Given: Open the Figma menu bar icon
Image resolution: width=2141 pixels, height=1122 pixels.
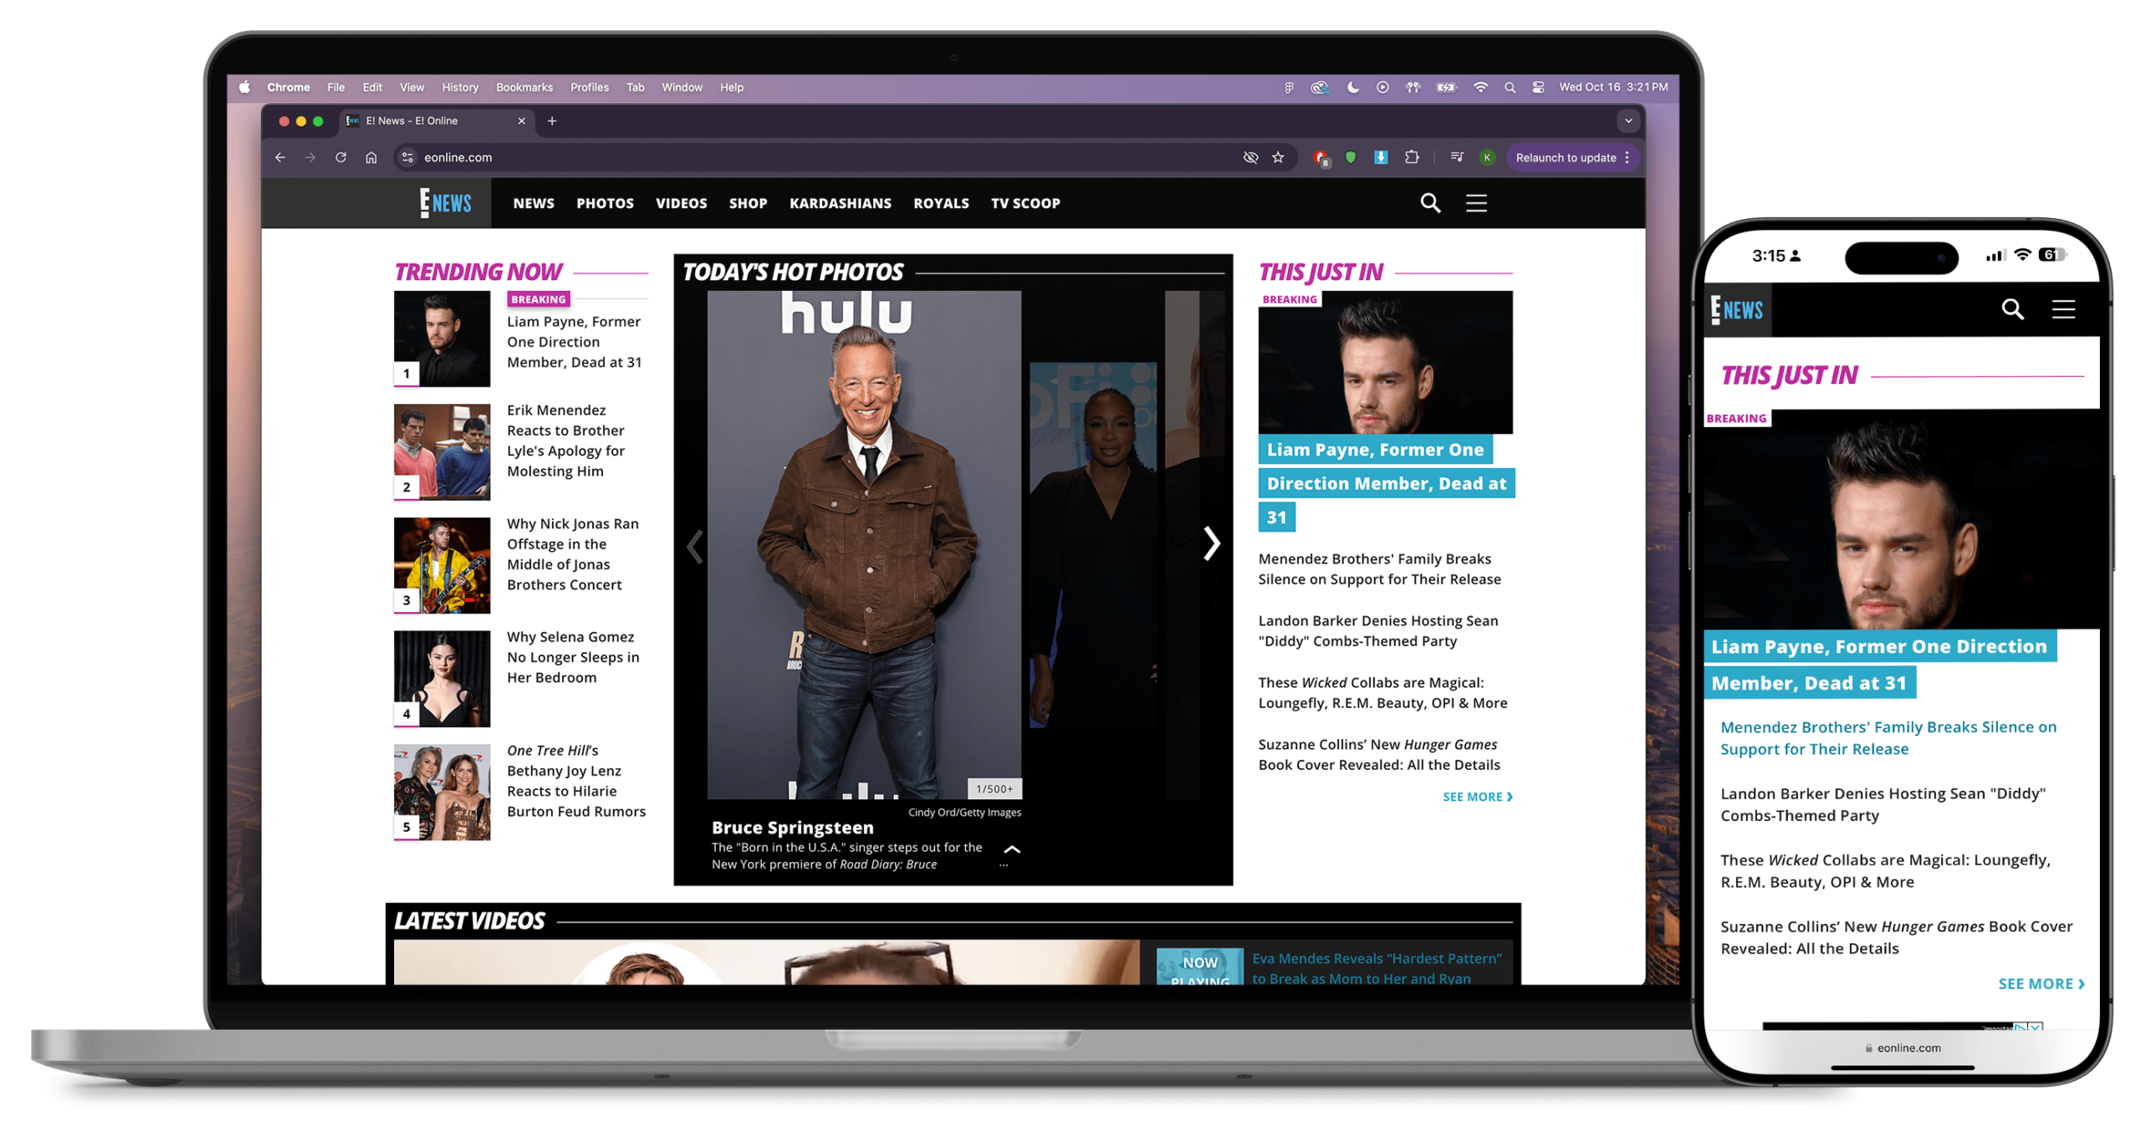Looking at the screenshot, I should [x=1289, y=87].
